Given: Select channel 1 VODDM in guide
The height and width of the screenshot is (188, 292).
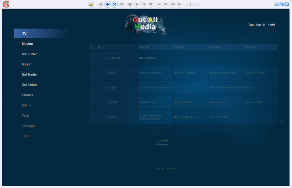Looking at the screenshot, I should (113, 58).
